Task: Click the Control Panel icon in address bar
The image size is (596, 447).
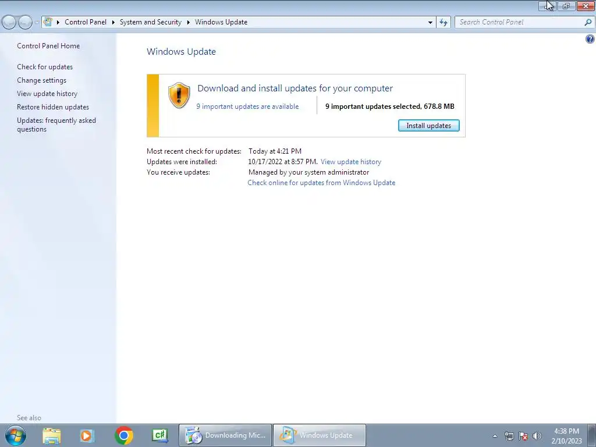Action: click(x=48, y=22)
